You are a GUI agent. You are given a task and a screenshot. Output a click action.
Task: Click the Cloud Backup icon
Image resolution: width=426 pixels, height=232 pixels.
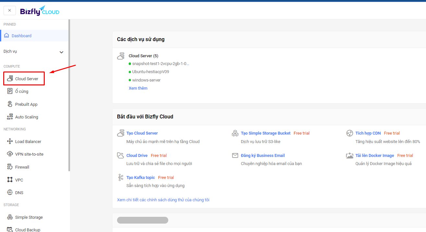click(x=10, y=229)
